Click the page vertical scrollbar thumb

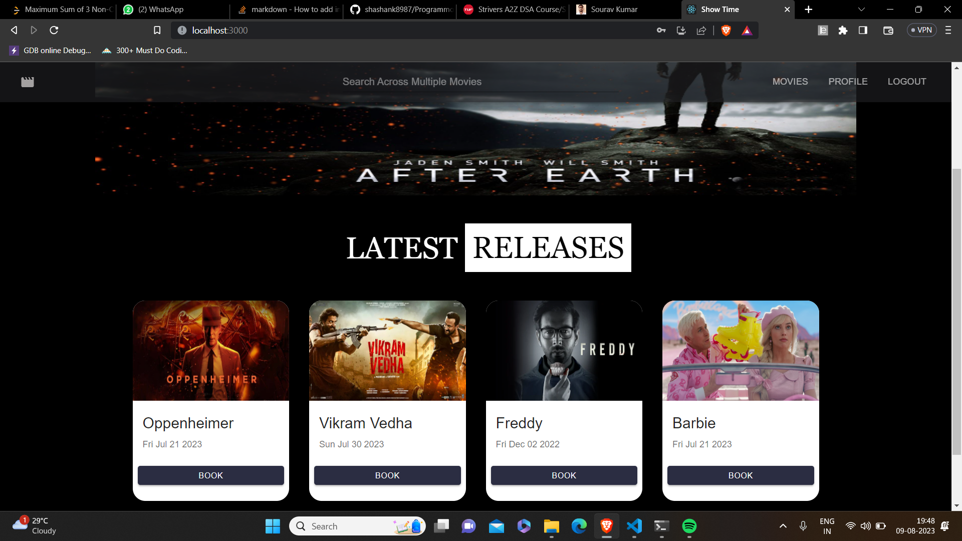click(956, 311)
